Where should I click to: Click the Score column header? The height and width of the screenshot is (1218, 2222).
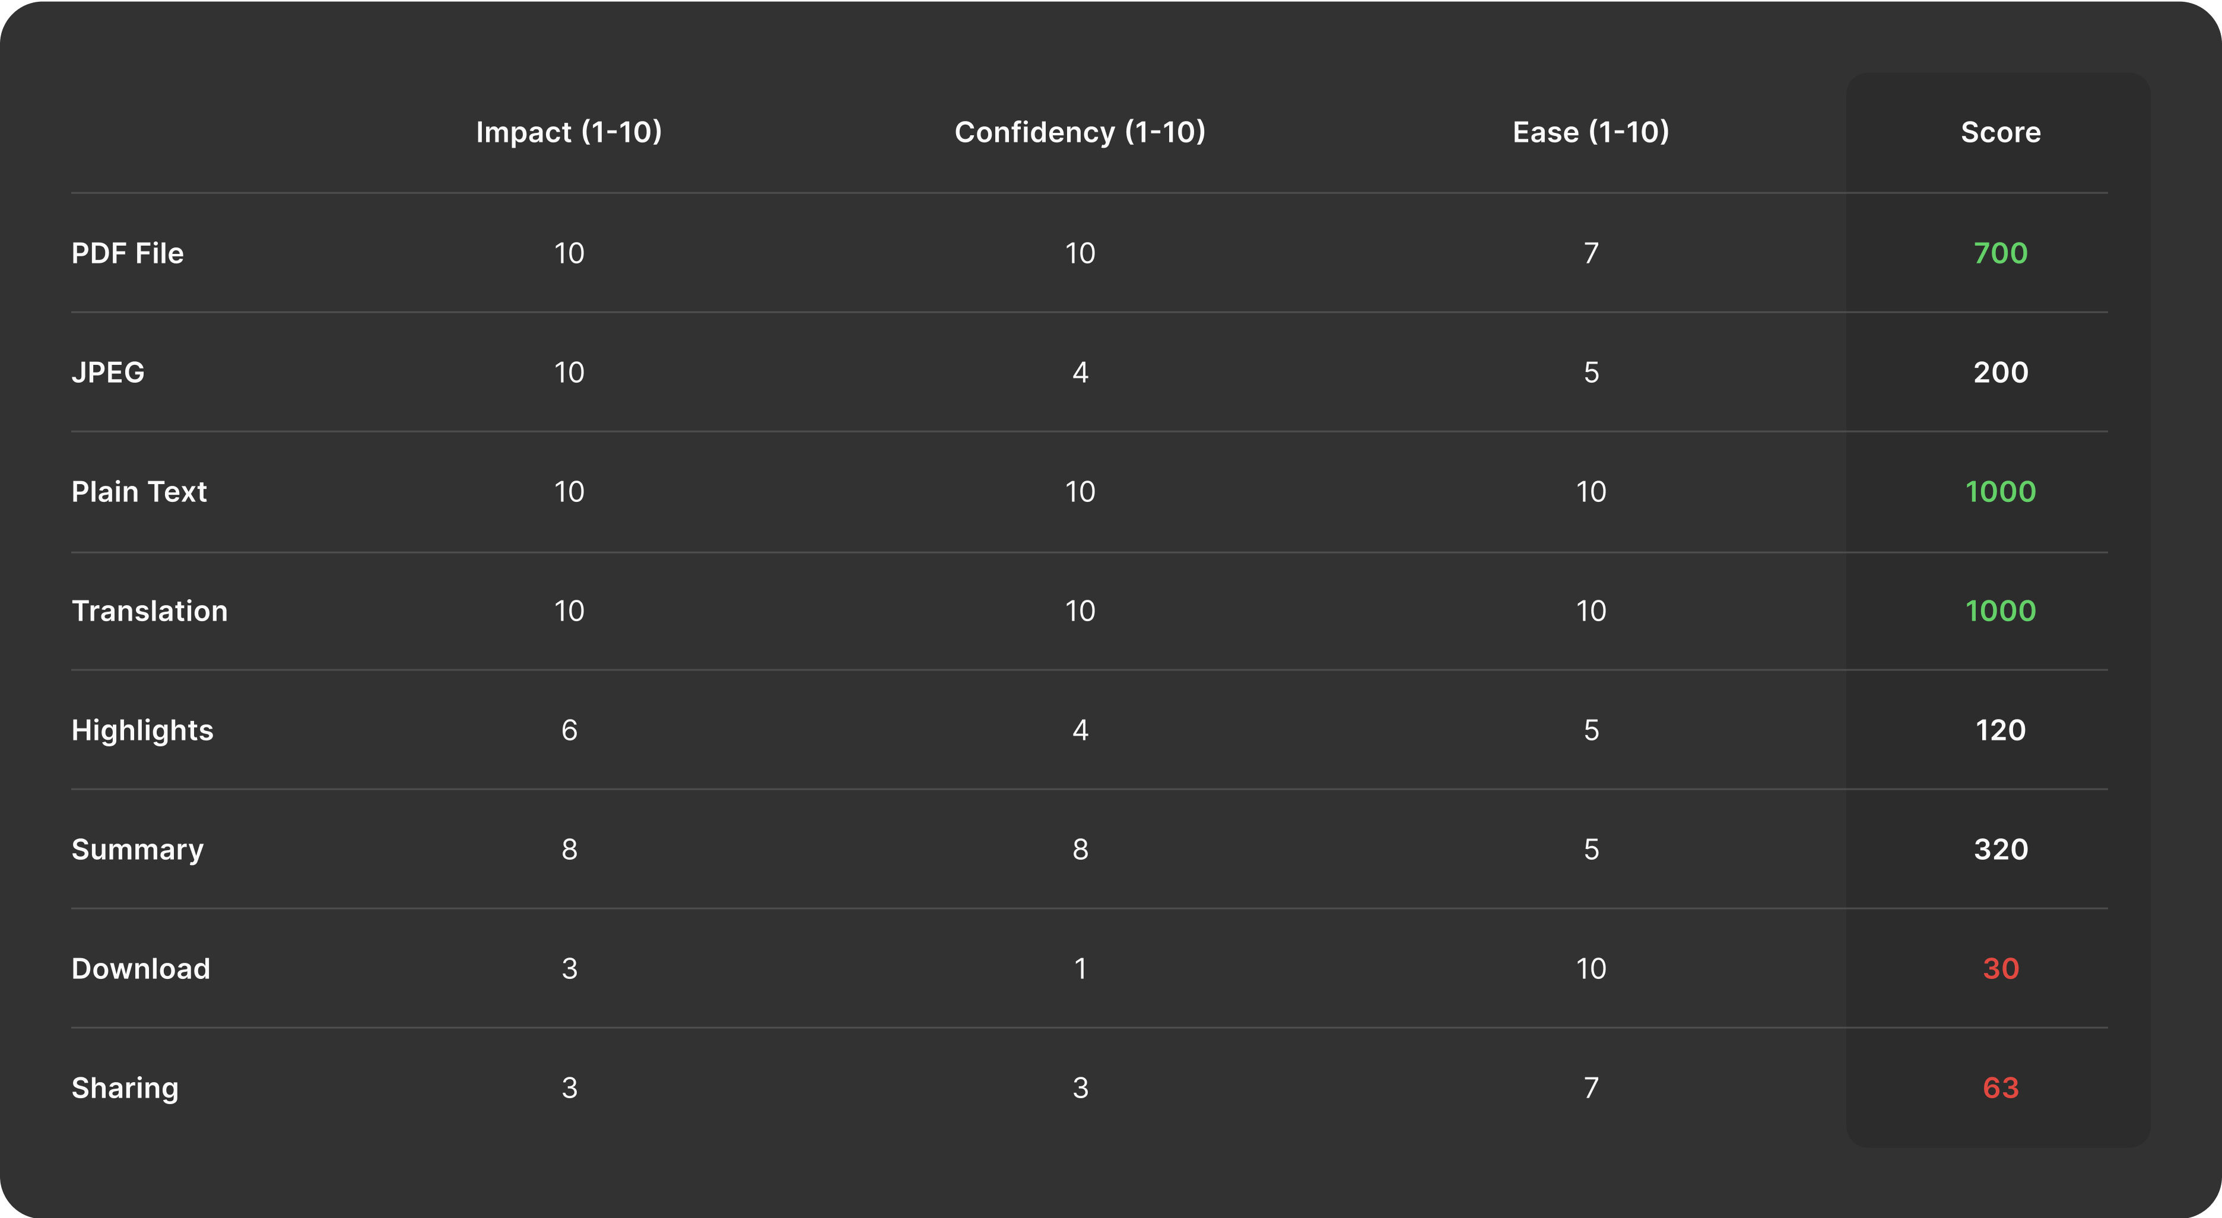pos(2000,132)
